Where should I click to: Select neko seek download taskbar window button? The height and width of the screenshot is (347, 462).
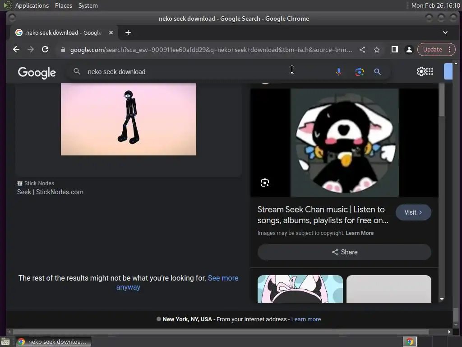(53, 342)
